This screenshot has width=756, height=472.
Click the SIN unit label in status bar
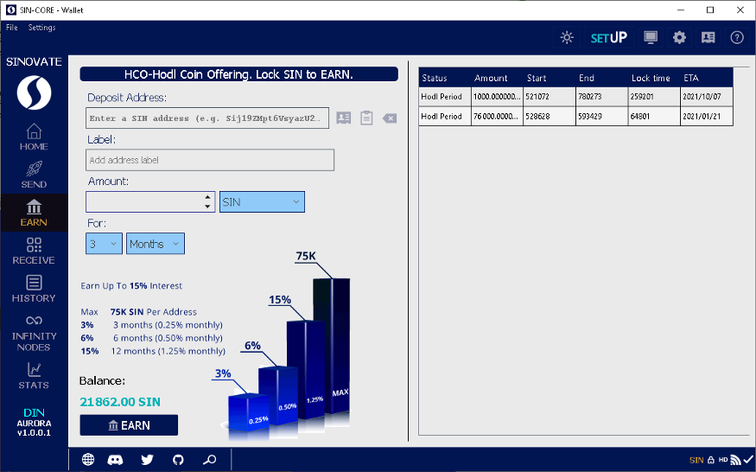point(696,461)
